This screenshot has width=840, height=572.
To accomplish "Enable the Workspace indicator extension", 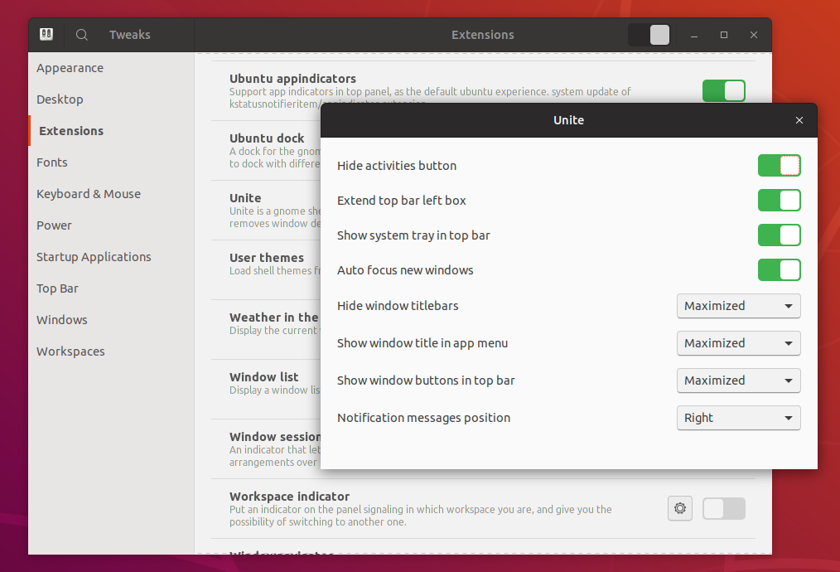I will coord(723,508).
